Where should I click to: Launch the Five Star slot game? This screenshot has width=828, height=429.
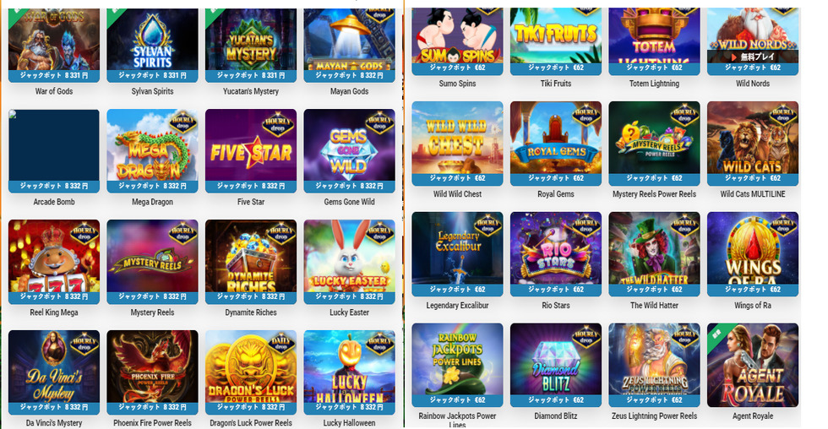coord(251,145)
